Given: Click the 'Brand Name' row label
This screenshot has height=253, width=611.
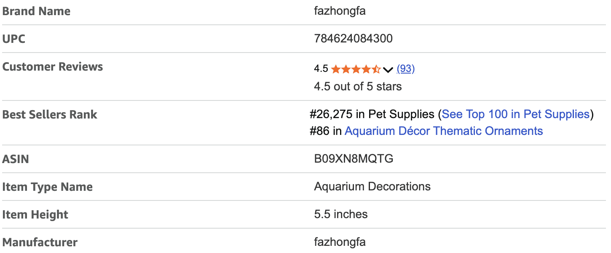Looking at the screenshot, I should (x=36, y=11).
